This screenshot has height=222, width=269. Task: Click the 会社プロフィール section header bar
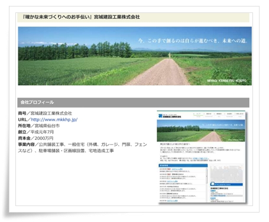[133, 102]
